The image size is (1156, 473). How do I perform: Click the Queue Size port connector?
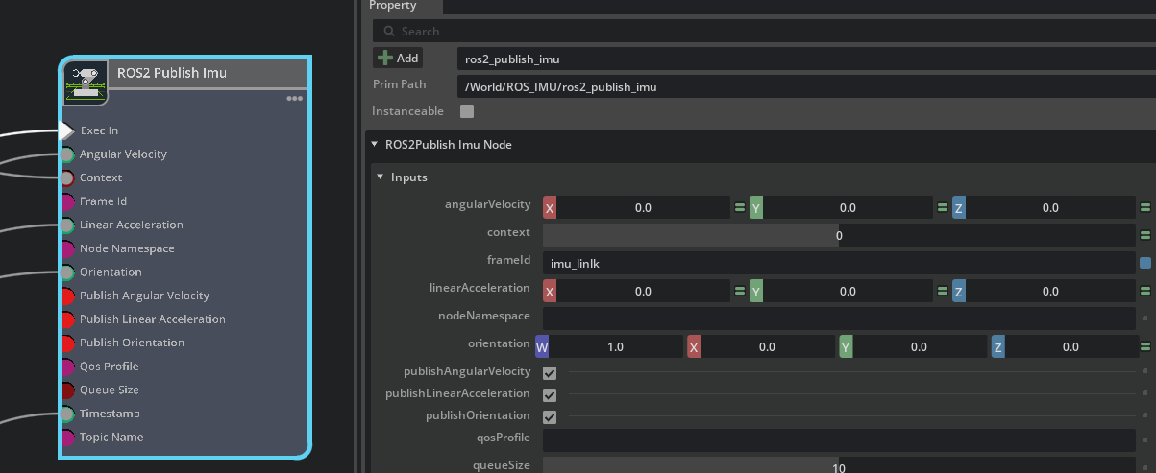pos(67,390)
